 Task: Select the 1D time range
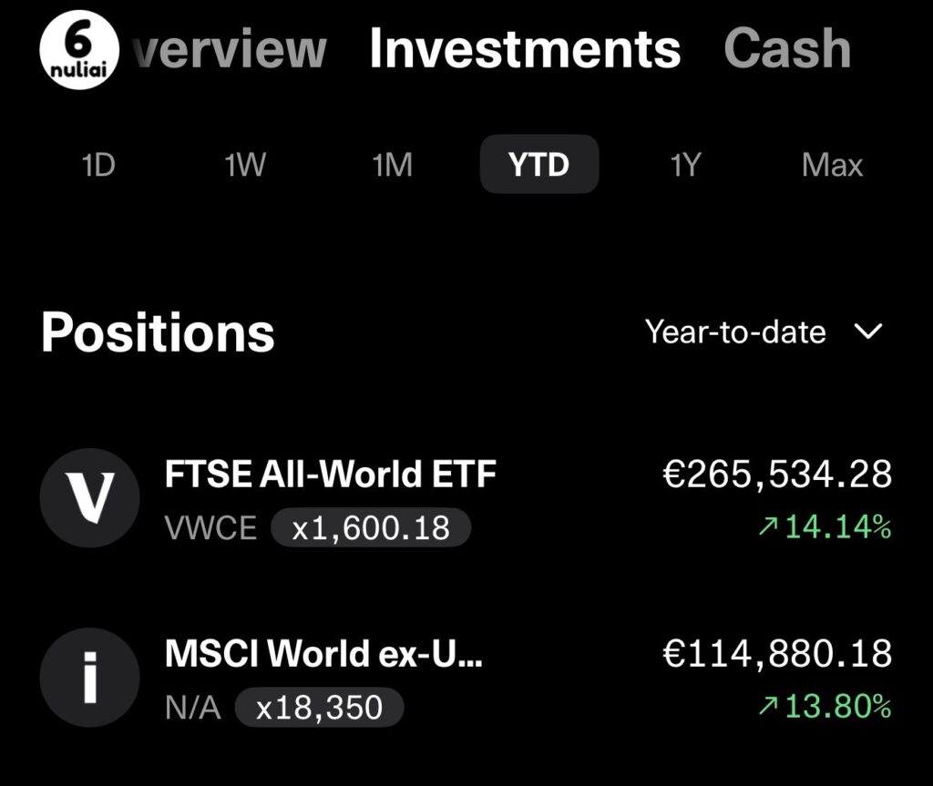[x=98, y=165]
